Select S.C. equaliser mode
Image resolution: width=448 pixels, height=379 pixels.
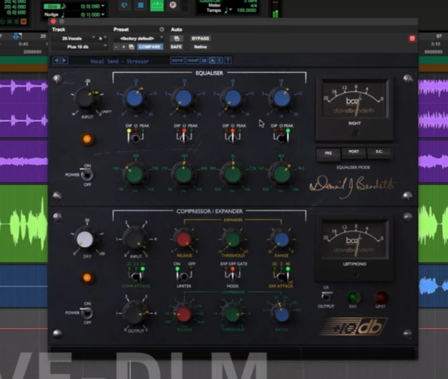pyautogui.click(x=379, y=152)
